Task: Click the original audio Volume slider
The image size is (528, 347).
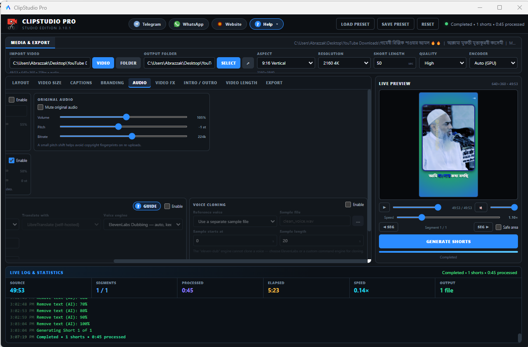Action: click(x=123, y=117)
